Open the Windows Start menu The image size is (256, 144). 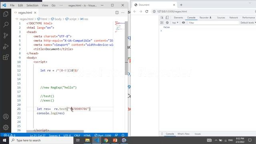(4, 140)
